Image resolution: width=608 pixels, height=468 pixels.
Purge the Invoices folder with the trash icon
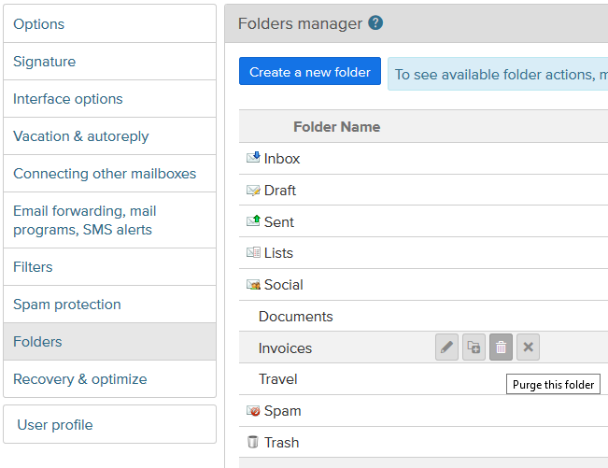pyautogui.click(x=501, y=347)
